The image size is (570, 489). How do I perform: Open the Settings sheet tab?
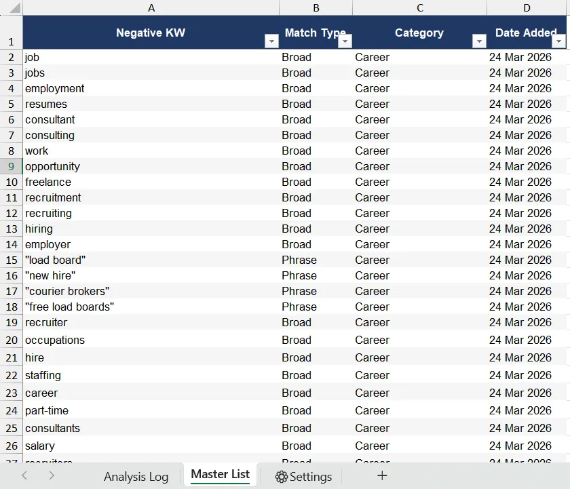pyautogui.click(x=303, y=476)
